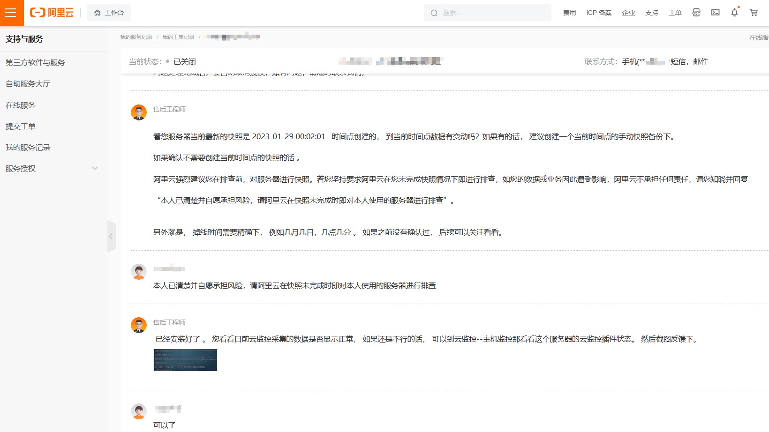Open the notifications bell

tap(735, 13)
